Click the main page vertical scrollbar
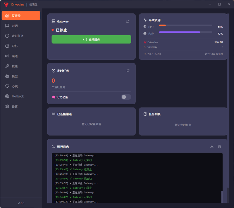The height and width of the screenshot is (208, 234). coord(228,100)
